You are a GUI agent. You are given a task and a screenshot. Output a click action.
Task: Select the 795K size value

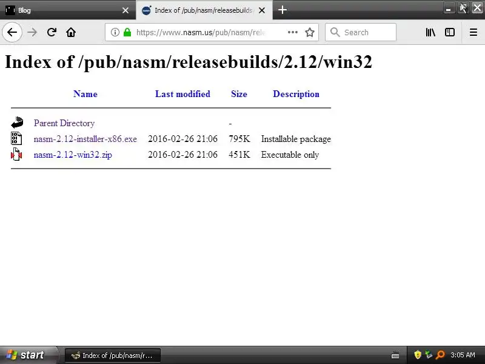pyautogui.click(x=239, y=139)
